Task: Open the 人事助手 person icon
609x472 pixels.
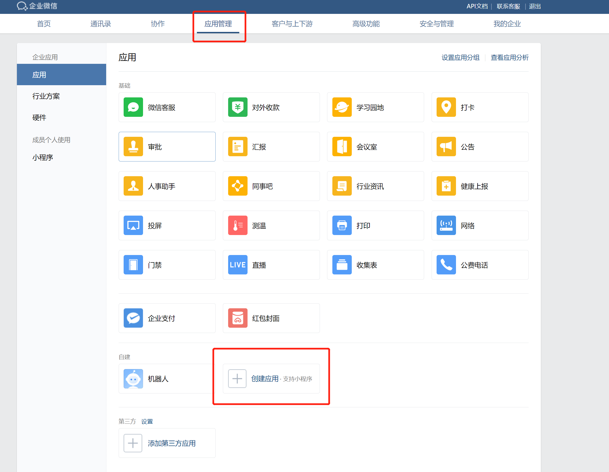Action: (133, 186)
